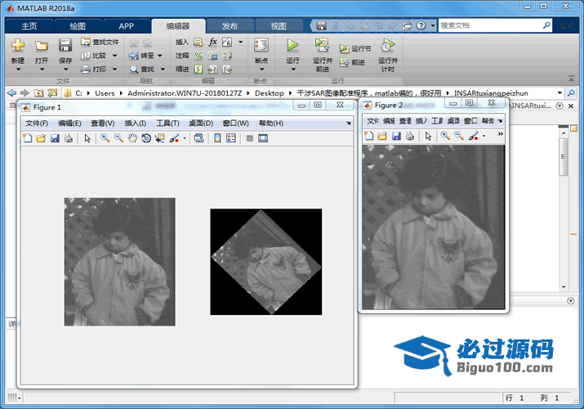The width and height of the screenshot is (584, 409).
Task: Open brush color dropdown in Figure 1
Action: [185, 138]
